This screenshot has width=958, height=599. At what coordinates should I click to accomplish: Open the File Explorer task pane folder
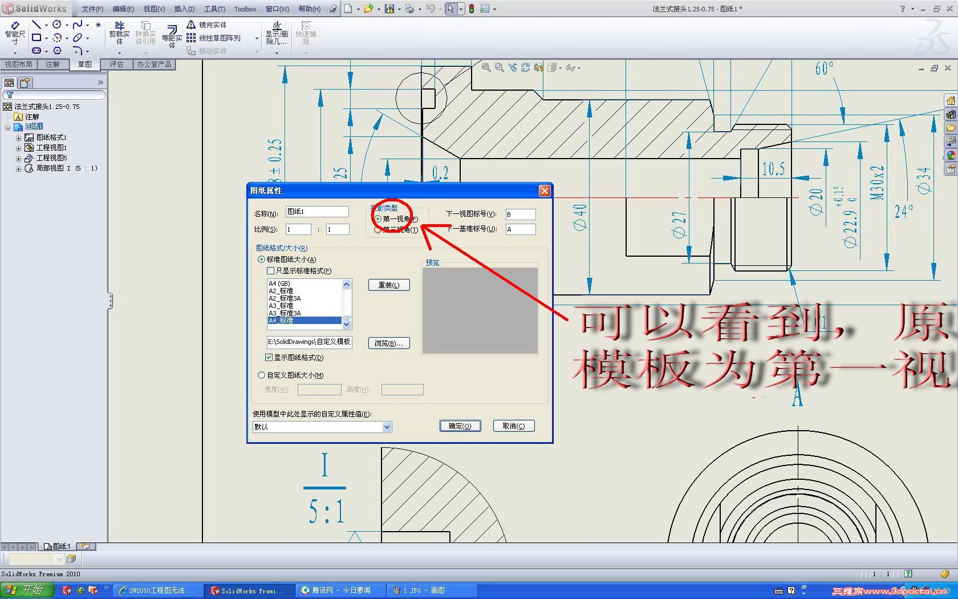click(951, 128)
